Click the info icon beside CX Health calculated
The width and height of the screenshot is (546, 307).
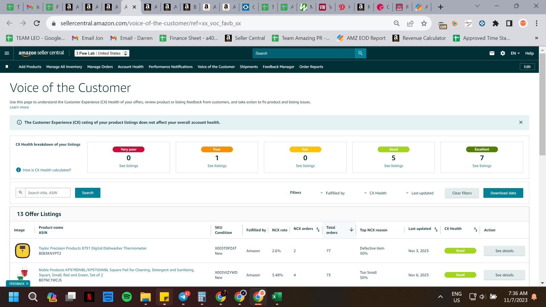(18, 170)
